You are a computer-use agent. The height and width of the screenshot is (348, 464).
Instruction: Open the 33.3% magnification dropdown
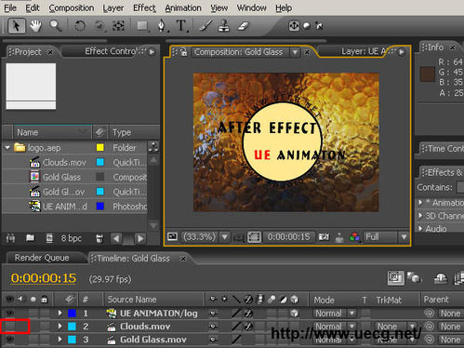click(x=225, y=237)
